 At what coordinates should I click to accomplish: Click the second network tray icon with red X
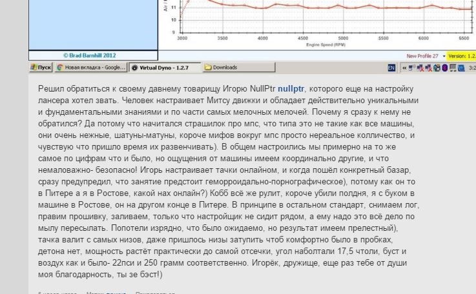pyautogui.click(x=429, y=68)
